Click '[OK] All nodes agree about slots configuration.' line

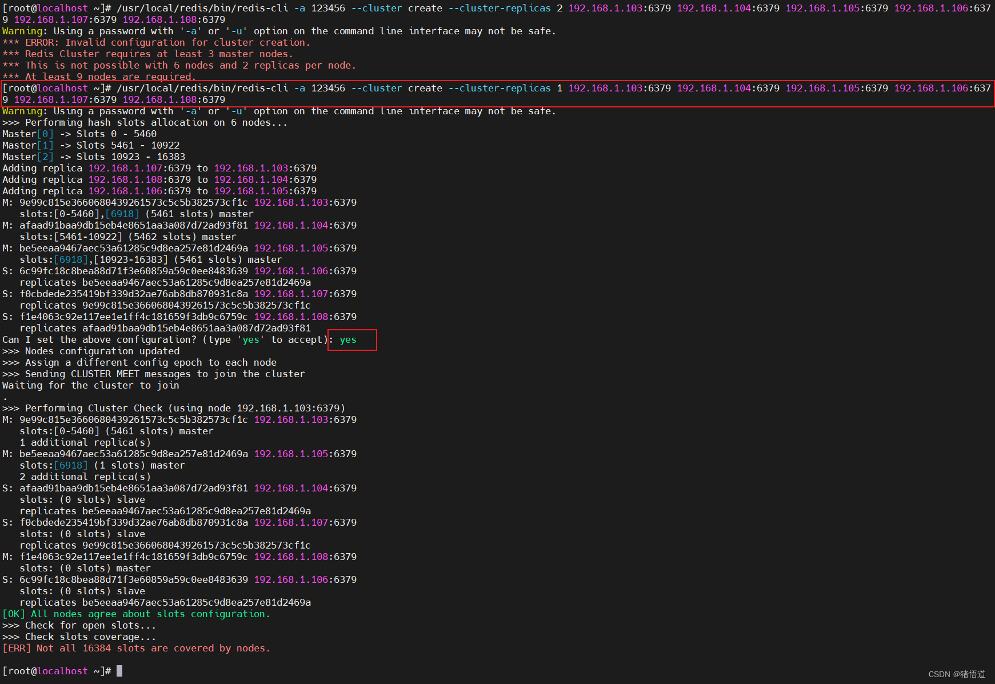tap(136, 614)
